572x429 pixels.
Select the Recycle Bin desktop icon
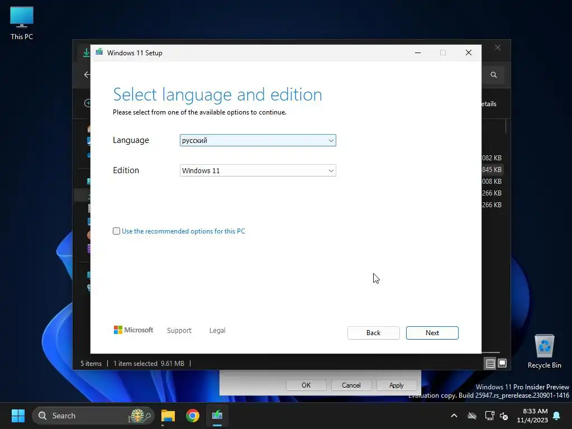point(544,351)
